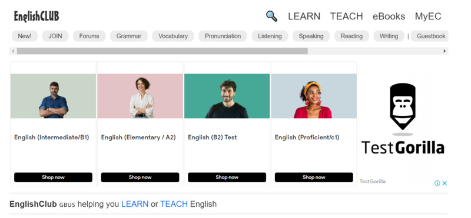This screenshot has width=471, height=218.
Task: Follow the blue LEARN link in tagline
Action: [135, 204]
